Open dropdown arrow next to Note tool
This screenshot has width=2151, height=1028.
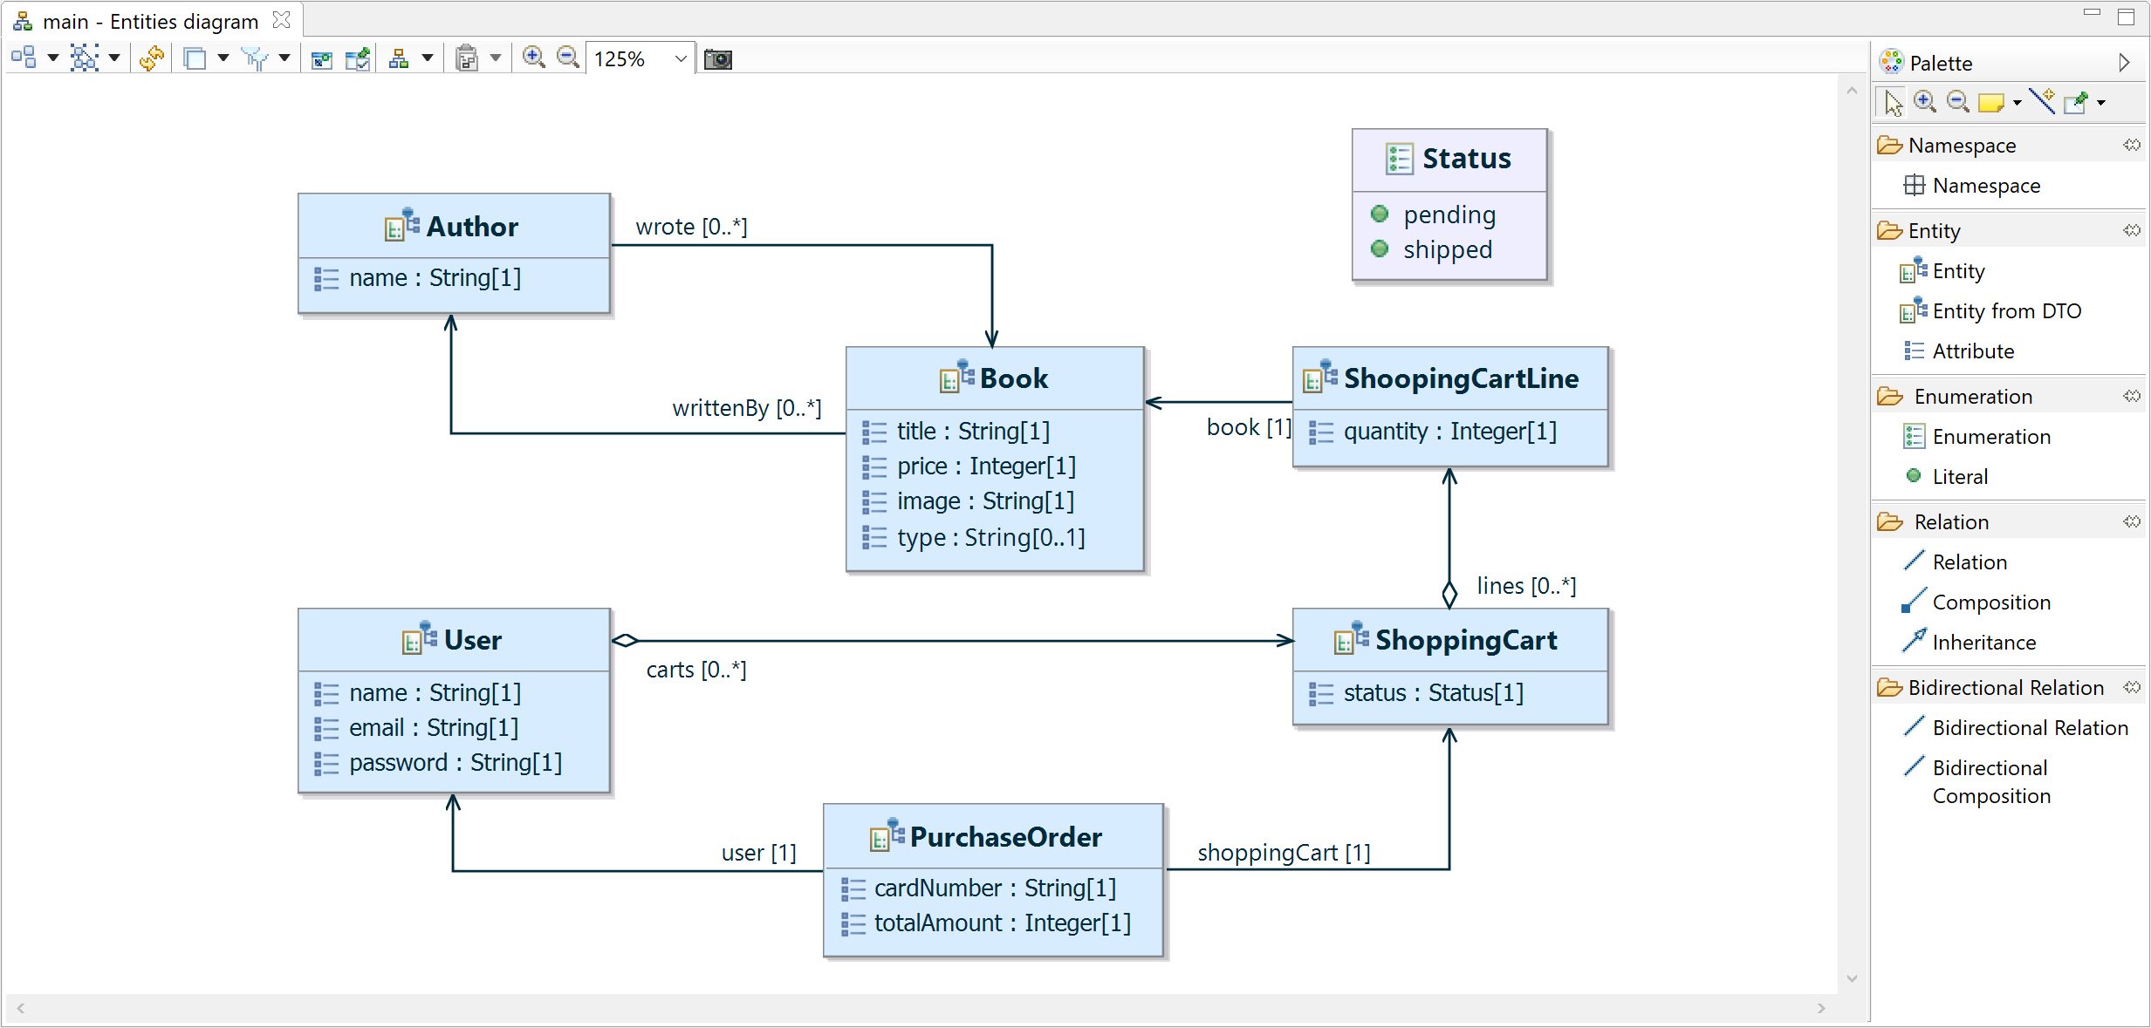[2017, 103]
